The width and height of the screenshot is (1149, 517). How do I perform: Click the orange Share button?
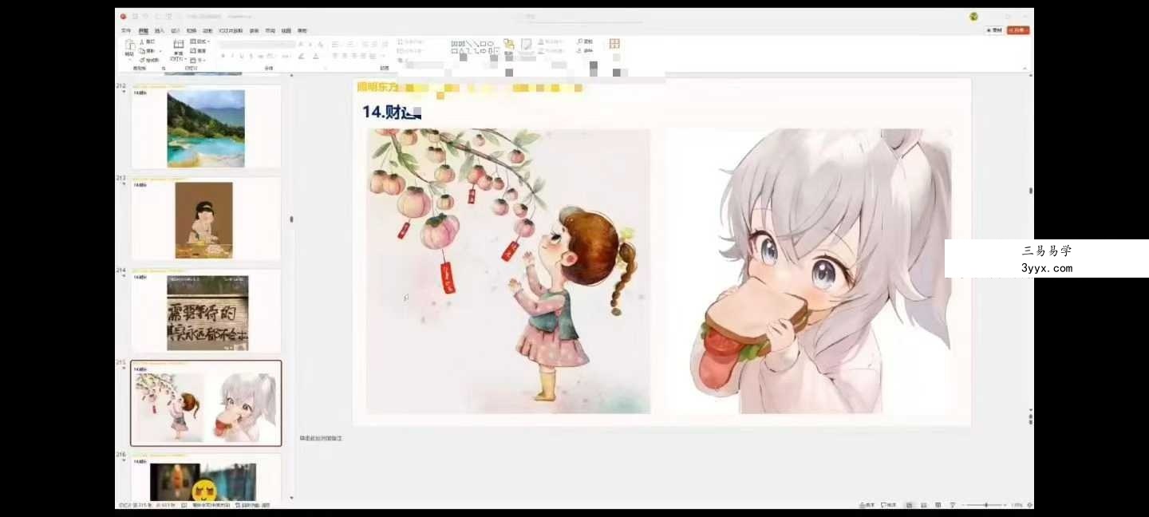(x=1018, y=30)
